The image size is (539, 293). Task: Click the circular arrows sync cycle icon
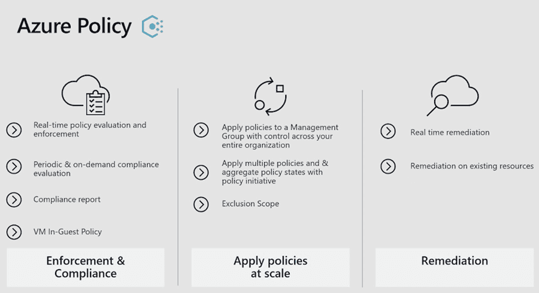(271, 96)
